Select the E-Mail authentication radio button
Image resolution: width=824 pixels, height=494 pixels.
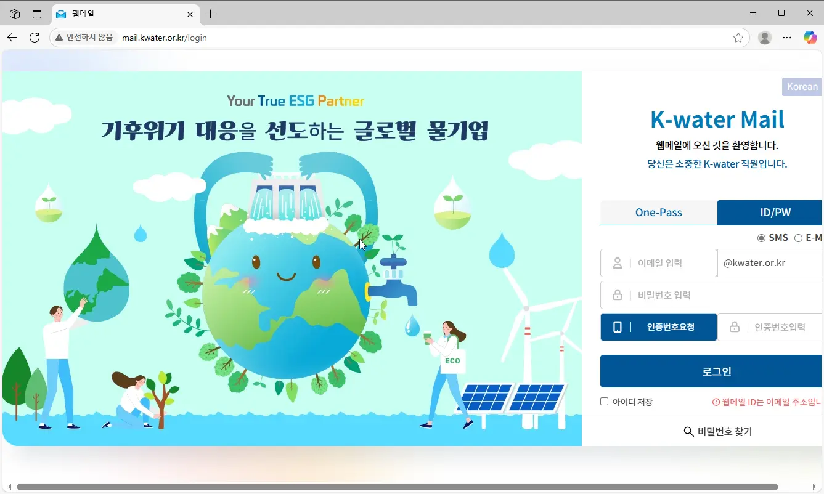799,238
